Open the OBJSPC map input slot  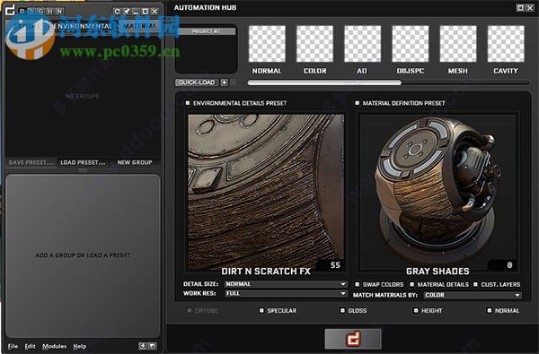click(411, 44)
